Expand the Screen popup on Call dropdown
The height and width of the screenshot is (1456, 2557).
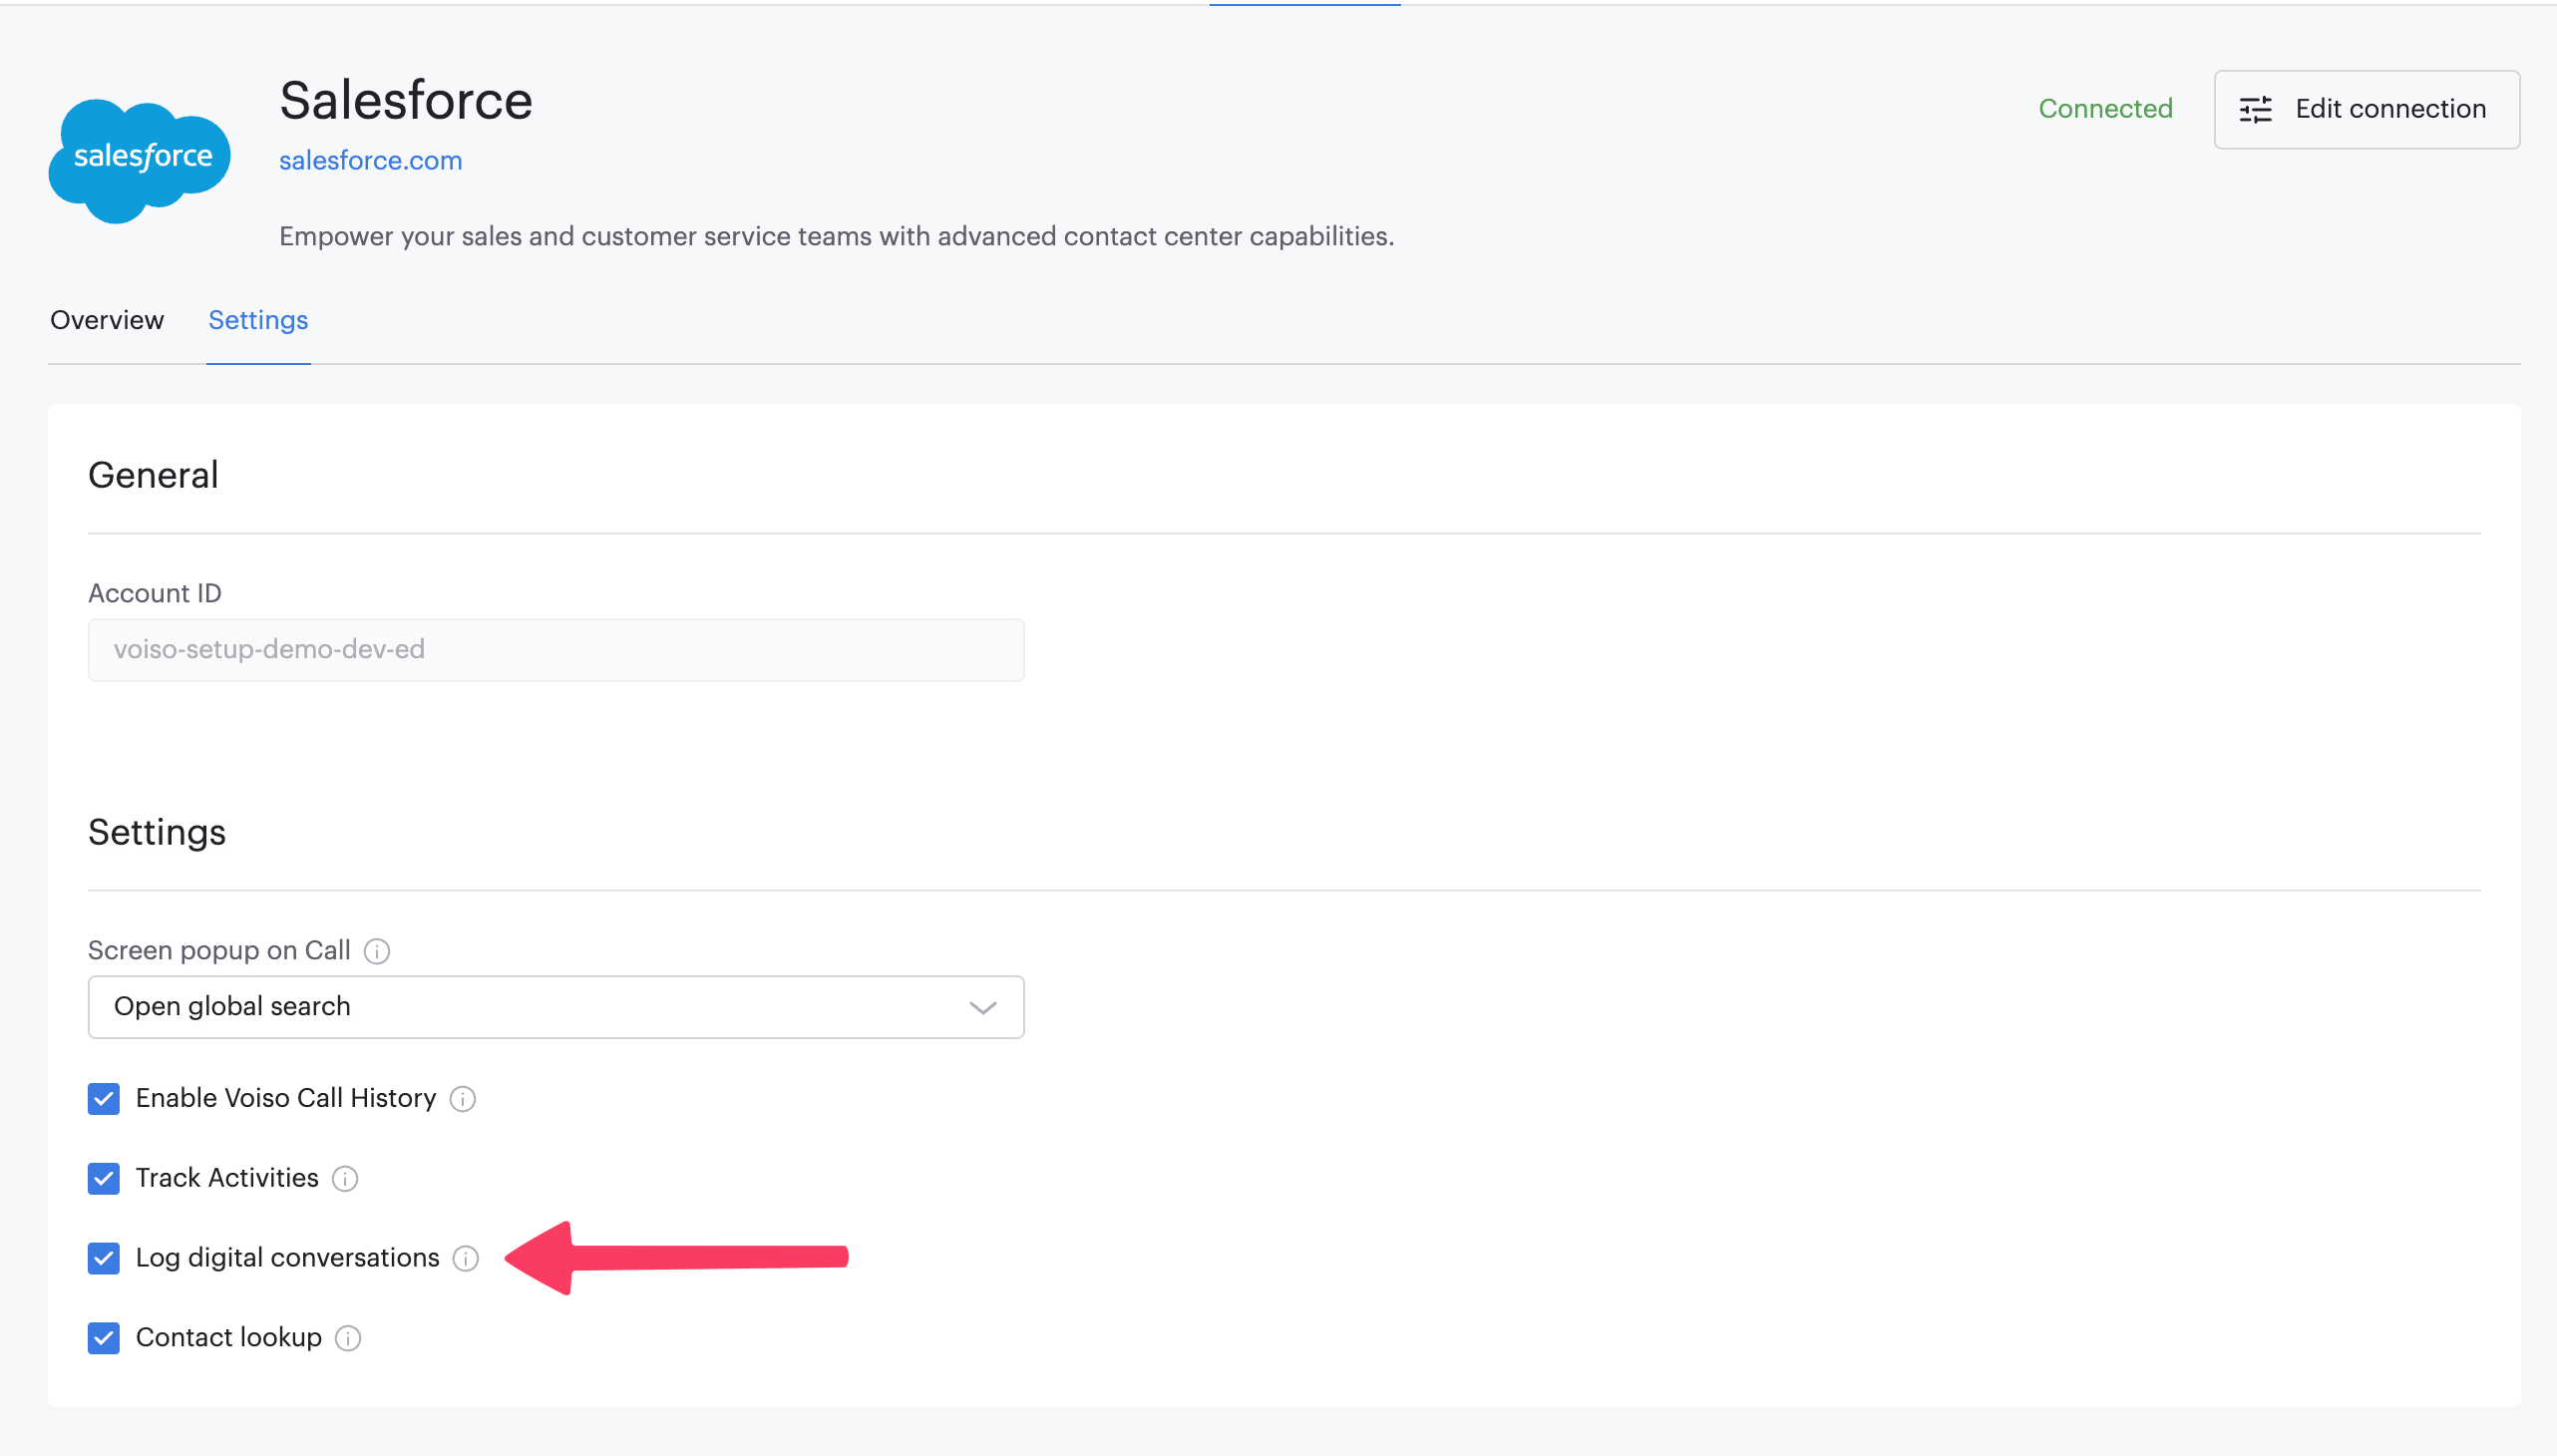pyautogui.click(x=556, y=1007)
